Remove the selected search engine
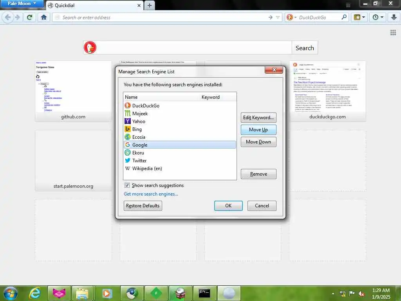Screen dimensions: 401x301 pyautogui.click(x=258, y=174)
